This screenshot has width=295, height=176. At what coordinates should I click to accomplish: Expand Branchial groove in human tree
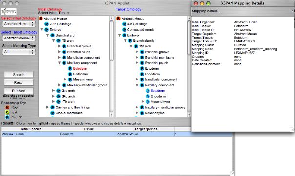[x=59, y=46]
